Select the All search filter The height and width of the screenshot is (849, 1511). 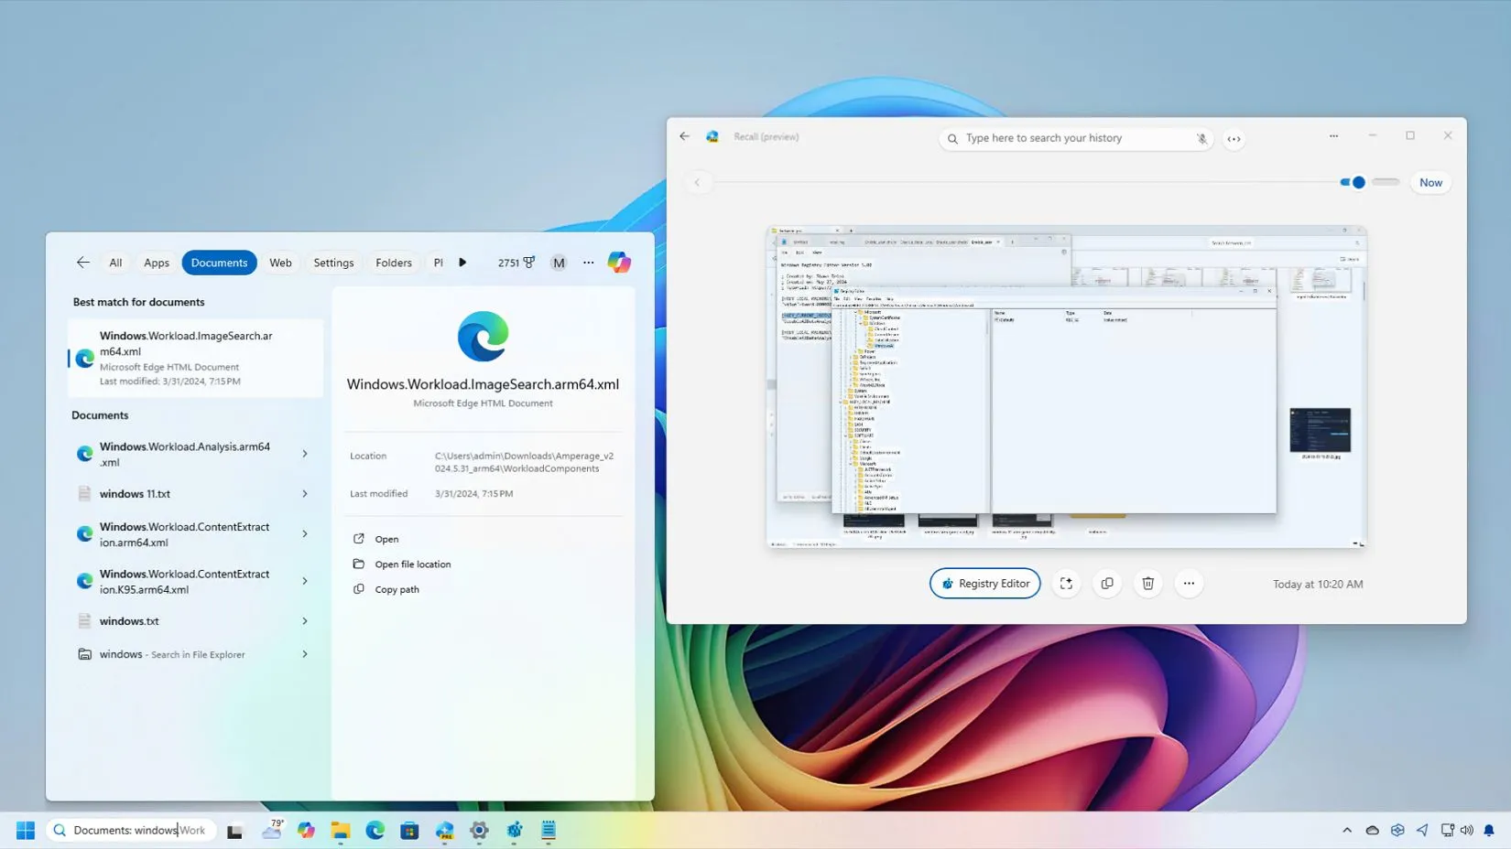tap(115, 263)
